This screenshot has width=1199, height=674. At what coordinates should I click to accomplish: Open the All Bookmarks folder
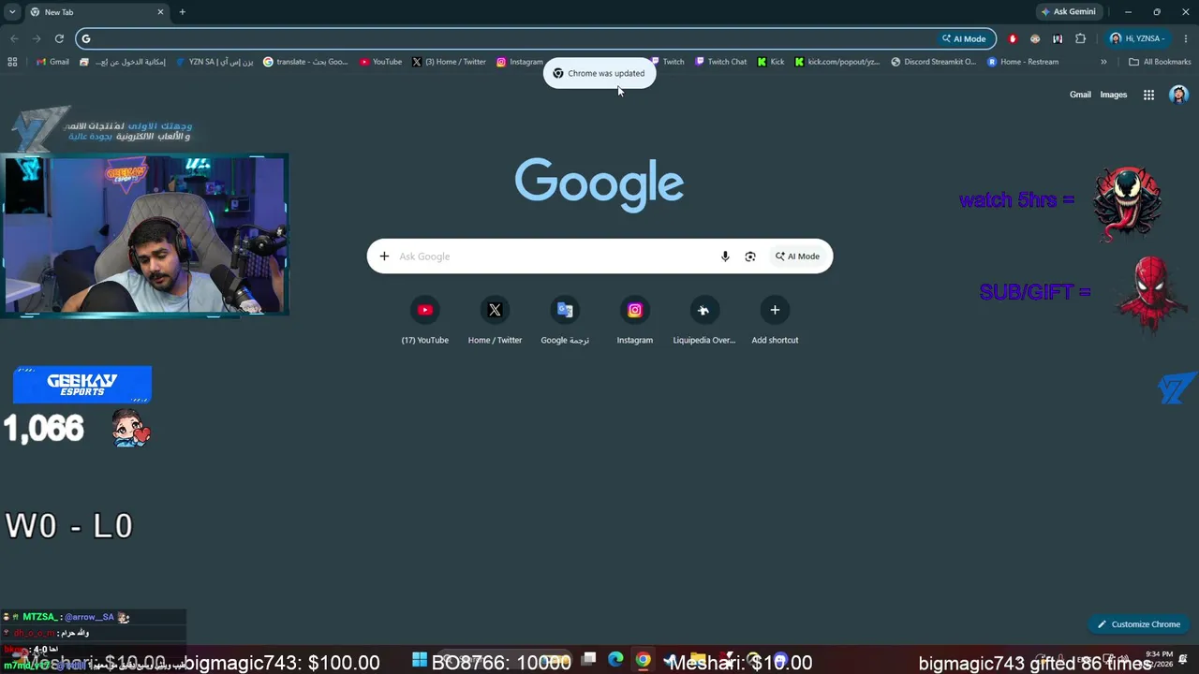1160,62
